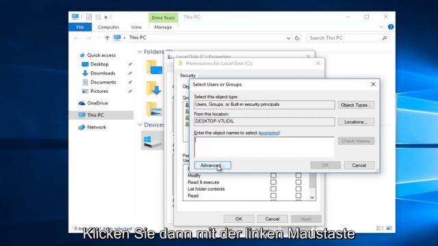Viewport: 438px width, 246px height.
Task: Click the Explorer Back arrow
Action: point(77,38)
